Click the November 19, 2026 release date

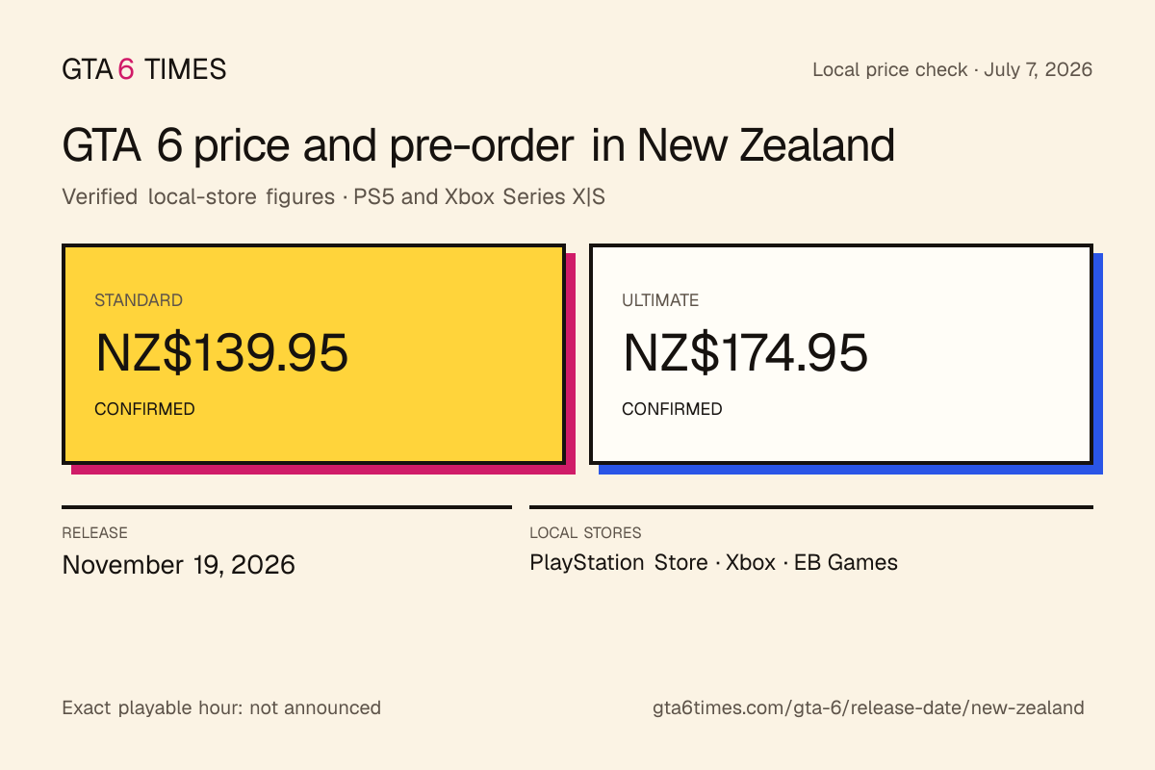point(178,565)
